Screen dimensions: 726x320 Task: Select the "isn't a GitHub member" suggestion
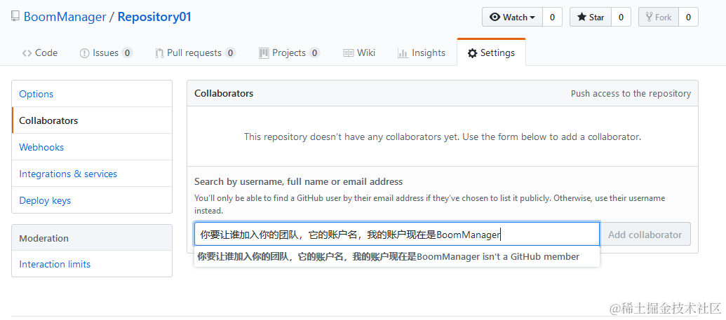(397, 257)
